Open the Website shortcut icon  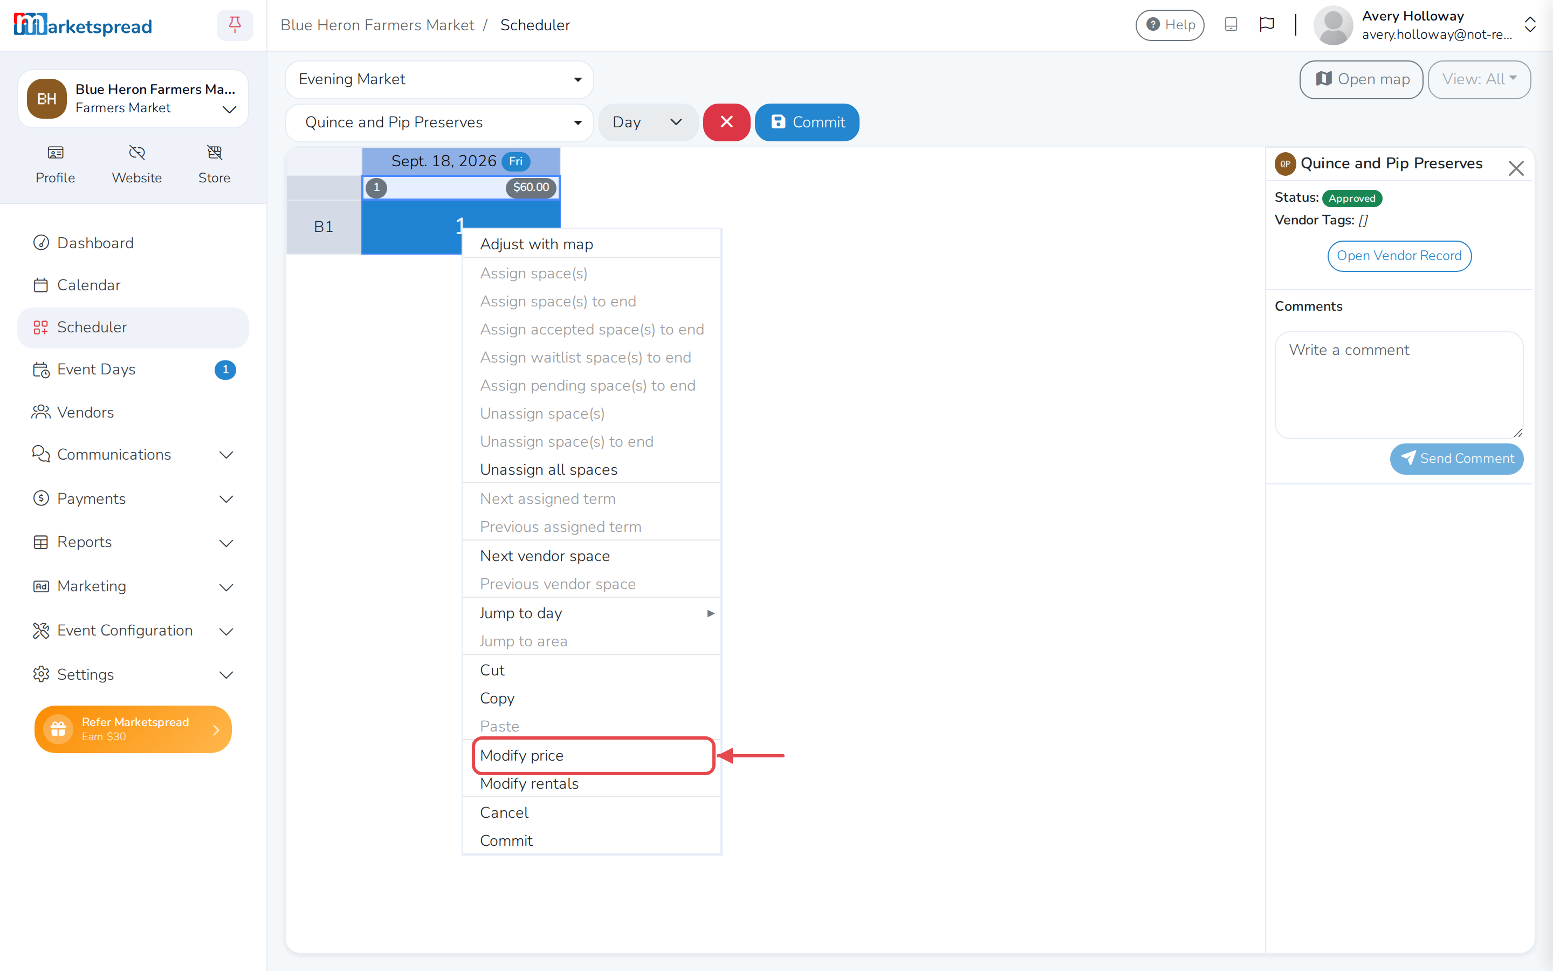click(x=136, y=165)
